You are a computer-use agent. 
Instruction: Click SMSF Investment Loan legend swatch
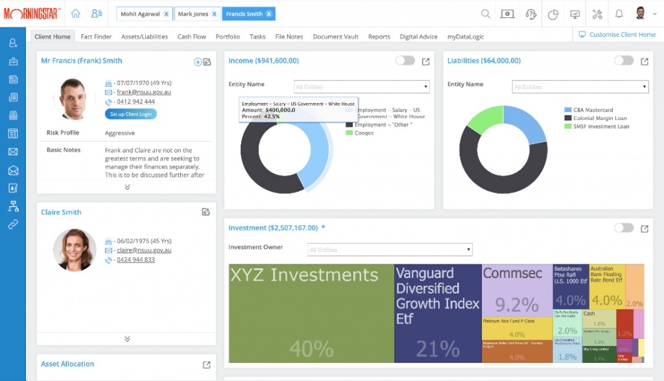(x=568, y=126)
